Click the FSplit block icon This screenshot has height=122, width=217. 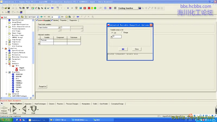[x=24, y=109]
